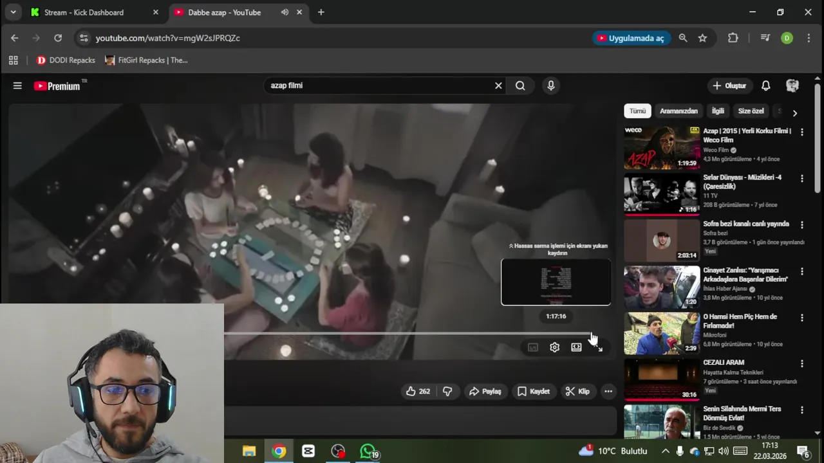Open options for Azap 2015 video
824x463 pixels.
coord(801,132)
